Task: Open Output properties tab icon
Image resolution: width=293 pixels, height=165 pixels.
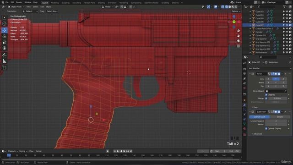Action: point(244,74)
